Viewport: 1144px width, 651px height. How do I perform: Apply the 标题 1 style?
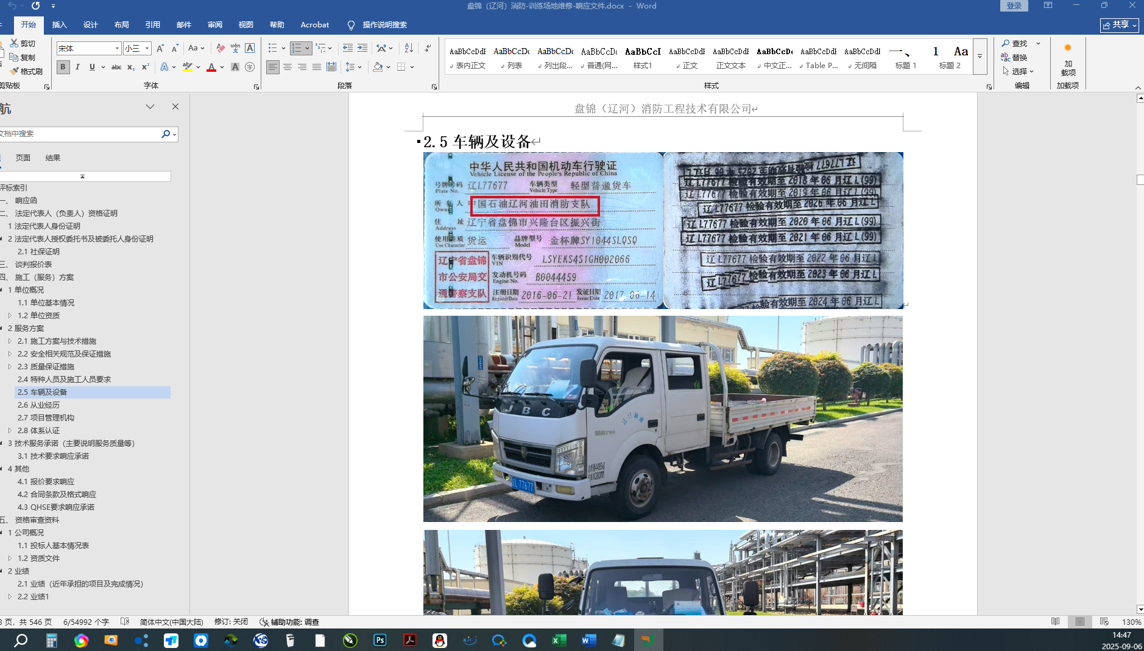(906, 57)
